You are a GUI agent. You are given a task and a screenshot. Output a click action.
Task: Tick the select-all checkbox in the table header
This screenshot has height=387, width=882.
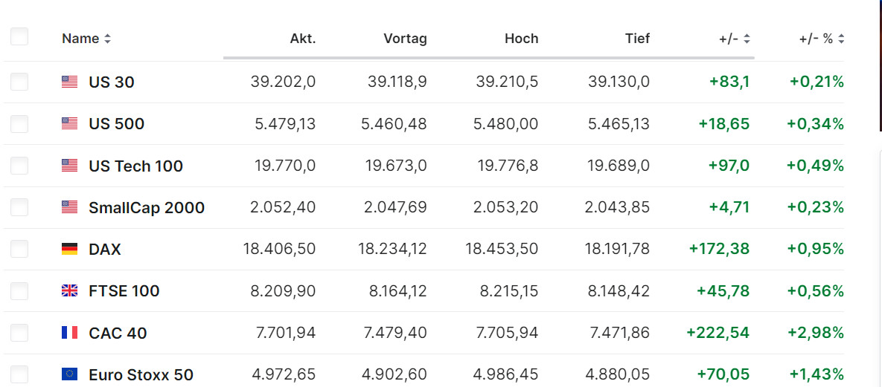point(19,36)
